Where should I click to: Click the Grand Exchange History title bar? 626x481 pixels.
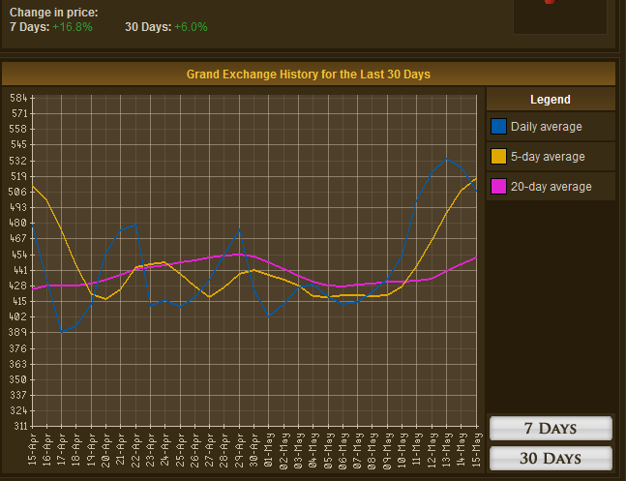pyautogui.click(x=309, y=74)
